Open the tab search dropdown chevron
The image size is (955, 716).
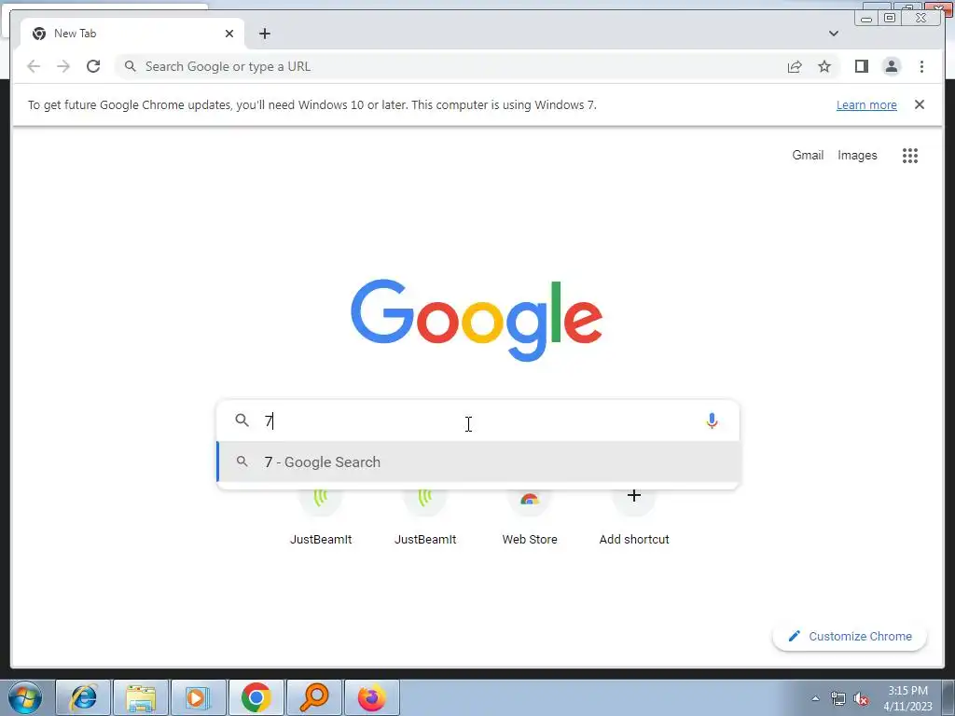pyautogui.click(x=833, y=34)
